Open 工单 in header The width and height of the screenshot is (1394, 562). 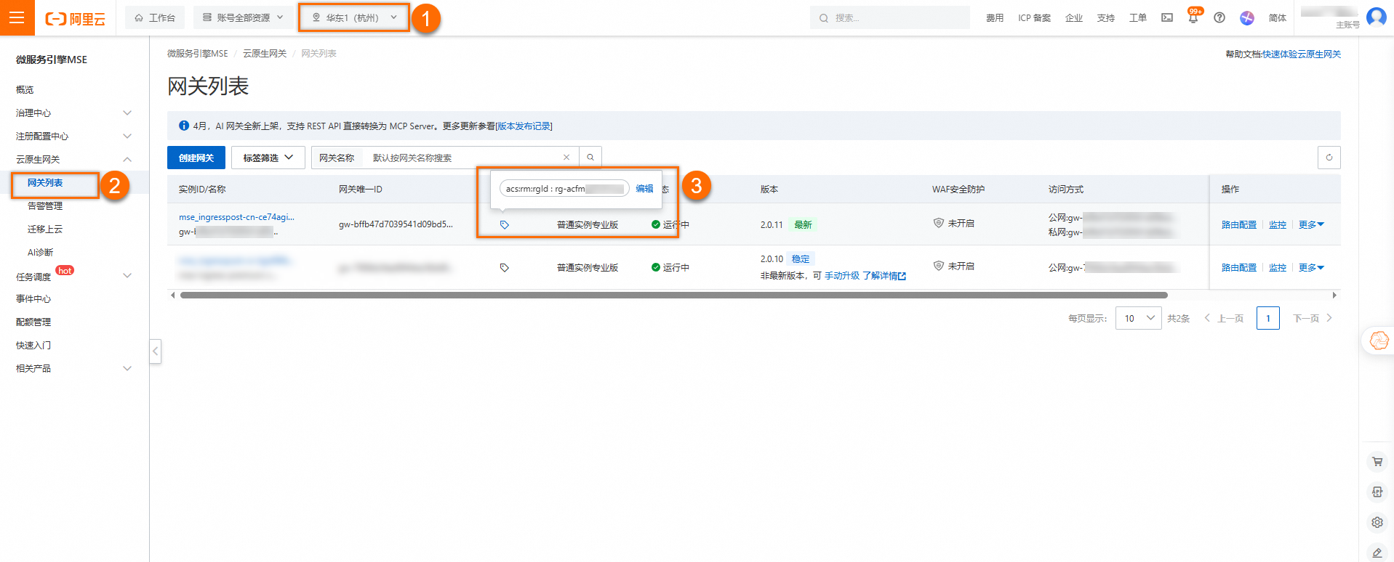coord(1138,17)
